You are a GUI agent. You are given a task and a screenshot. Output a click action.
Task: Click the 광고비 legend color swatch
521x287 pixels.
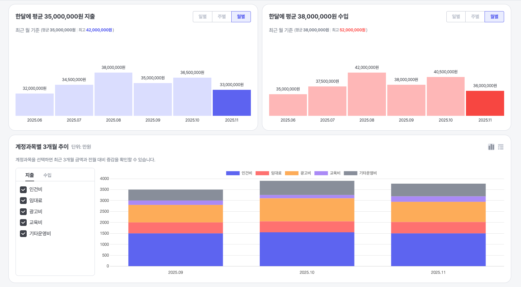291,173
